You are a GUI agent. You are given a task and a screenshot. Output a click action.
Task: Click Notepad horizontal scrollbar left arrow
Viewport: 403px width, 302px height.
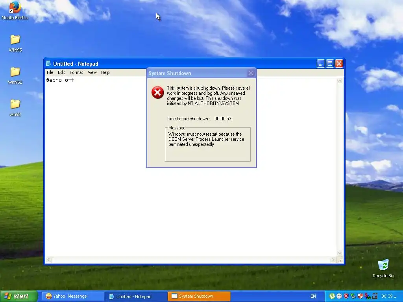point(49,260)
